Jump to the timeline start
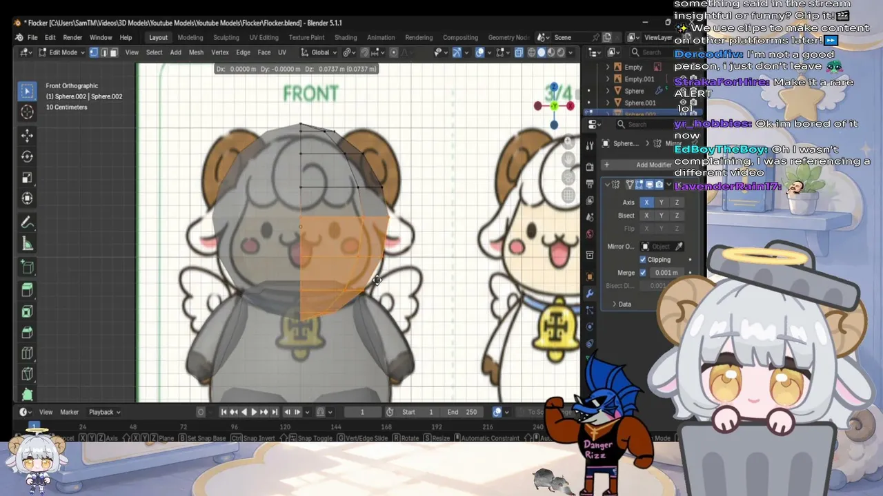This screenshot has width=883, height=496. tap(224, 412)
